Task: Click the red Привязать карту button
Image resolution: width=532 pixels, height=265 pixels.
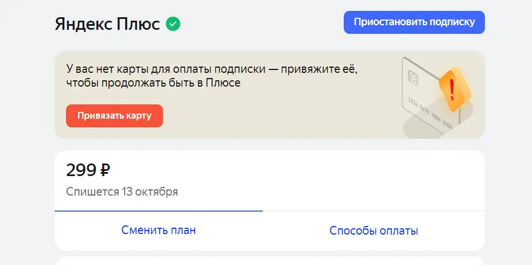Action: [x=114, y=116]
